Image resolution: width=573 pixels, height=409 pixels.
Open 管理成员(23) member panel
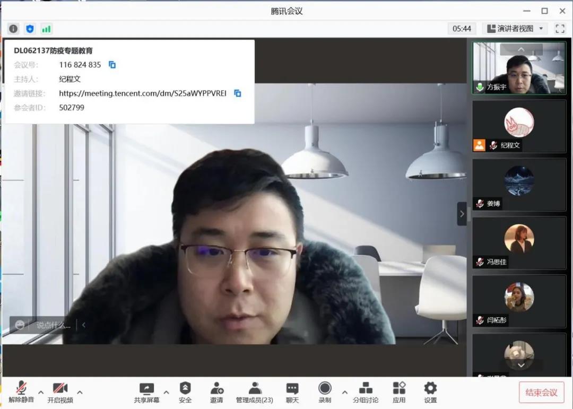coord(255,392)
